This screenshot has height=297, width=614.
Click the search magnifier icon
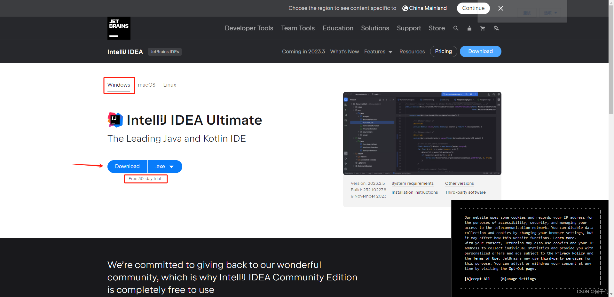click(456, 28)
